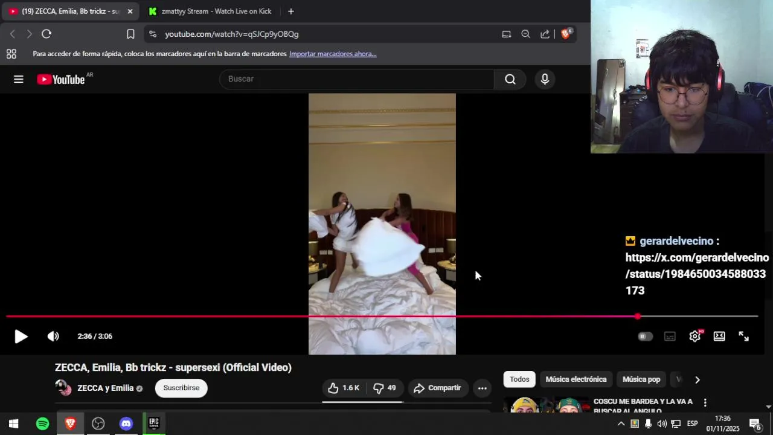Click the 2:36 / 3:06 time display

95,337
